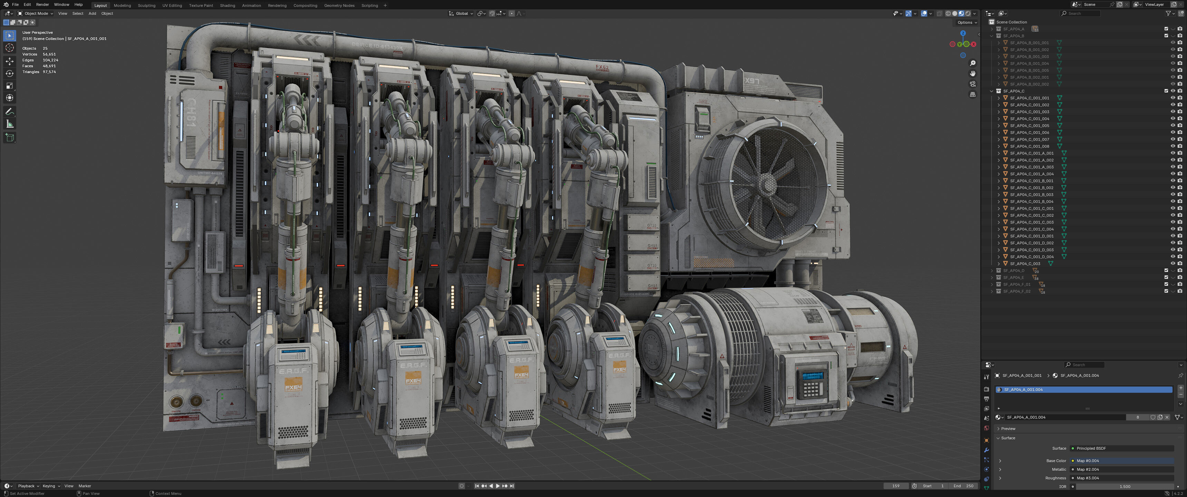Expand the SF_AP04_D collection
This screenshot has width=1187, height=497.
pyautogui.click(x=992, y=271)
